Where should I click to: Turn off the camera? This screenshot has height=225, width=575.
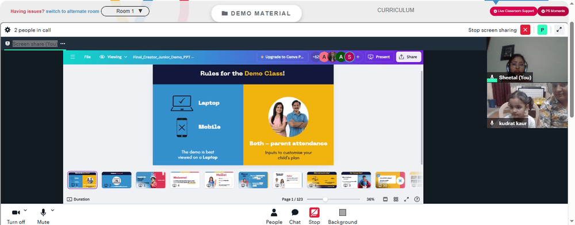pyautogui.click(x=16, y=216)
